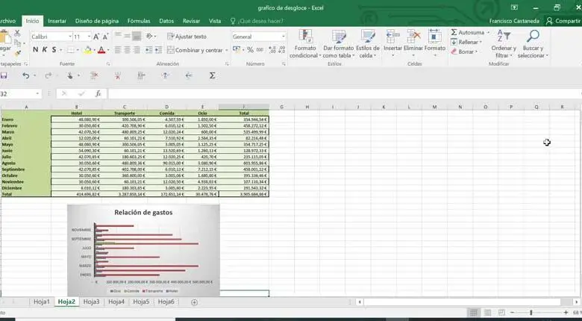Click the Sigma icon in quick toolbar
Image resolution: width=582 pixels, height=321 pixels.
point(212,76)
